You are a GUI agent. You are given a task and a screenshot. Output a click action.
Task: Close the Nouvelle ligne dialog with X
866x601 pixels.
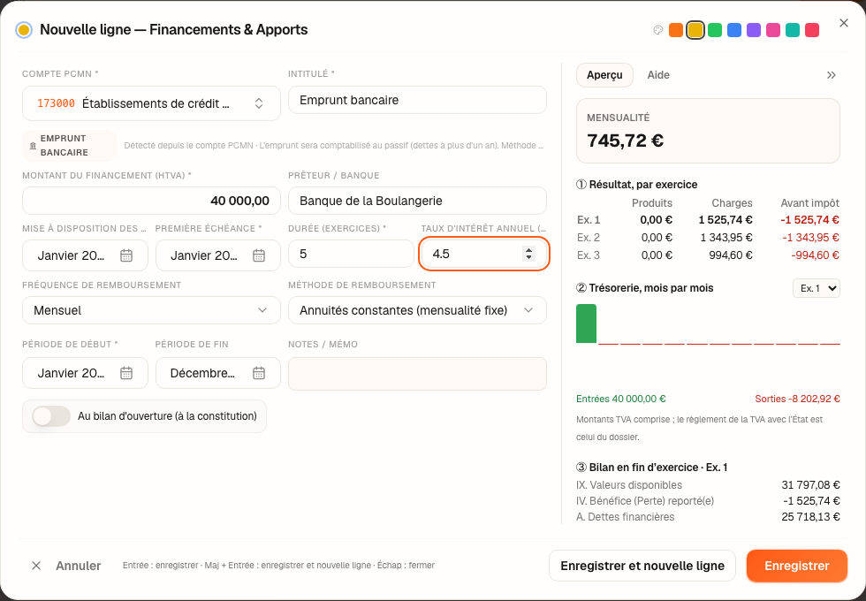[x=843, y=23]
